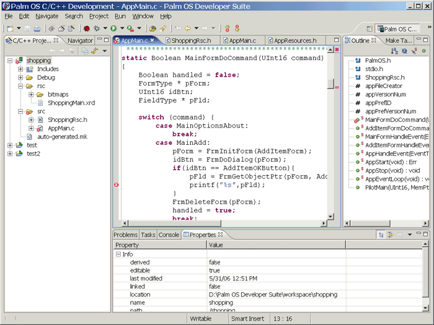Open the New wizard dropdown arrow
This screenshot has width=434, height=325.
(x=19, y=28)
